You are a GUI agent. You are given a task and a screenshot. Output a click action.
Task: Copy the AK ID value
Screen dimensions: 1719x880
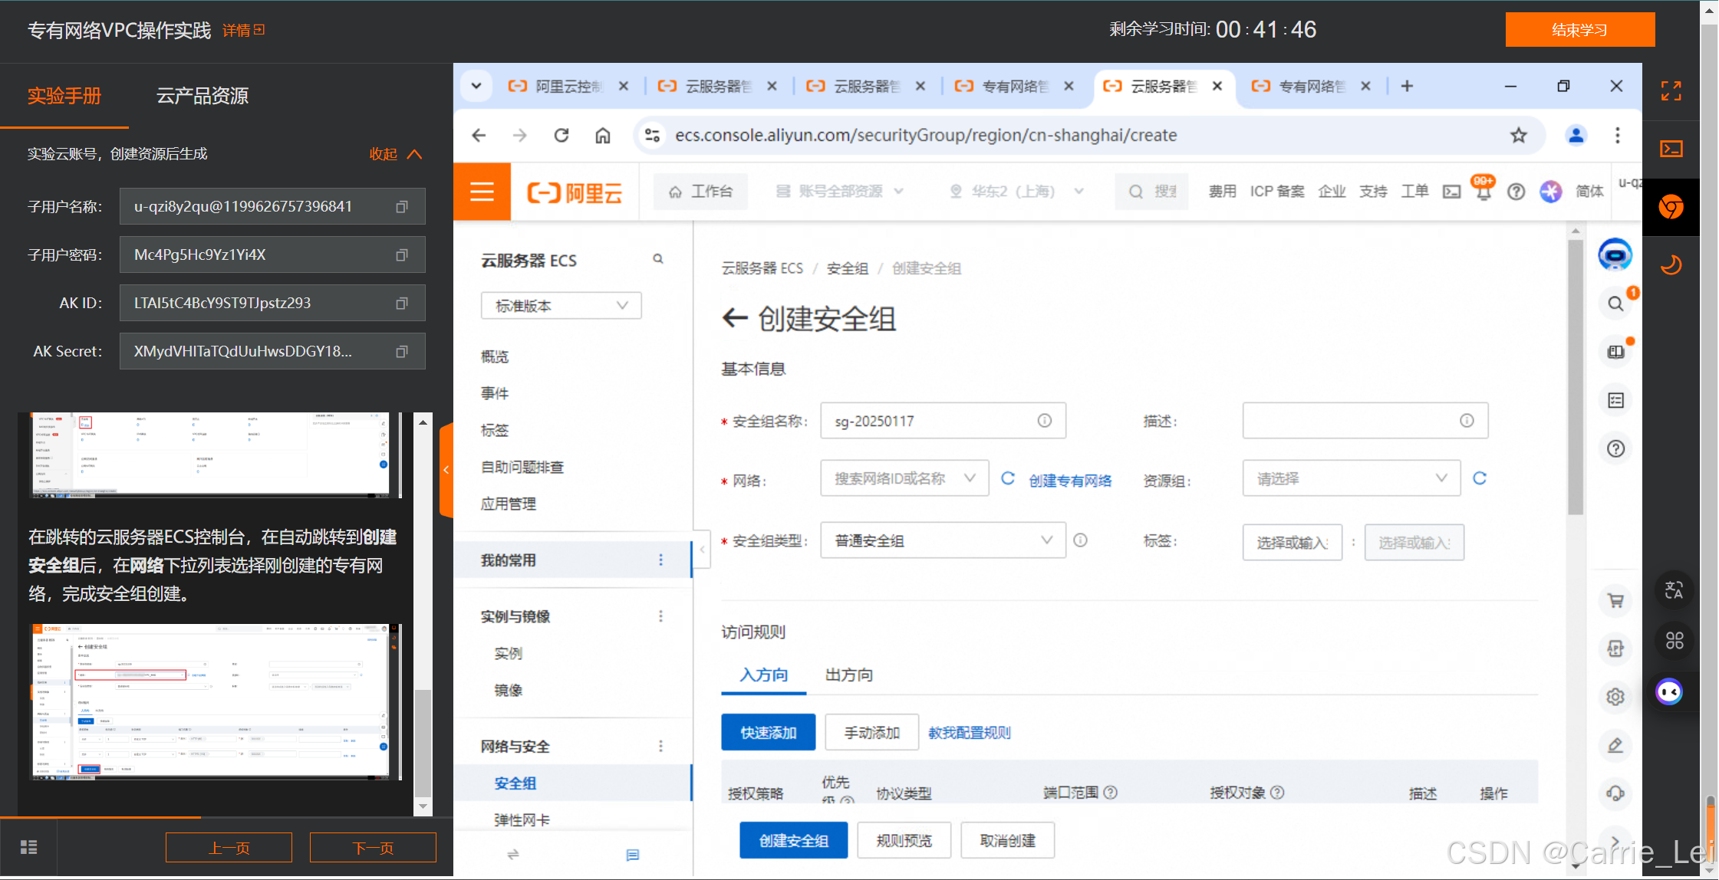401,304
